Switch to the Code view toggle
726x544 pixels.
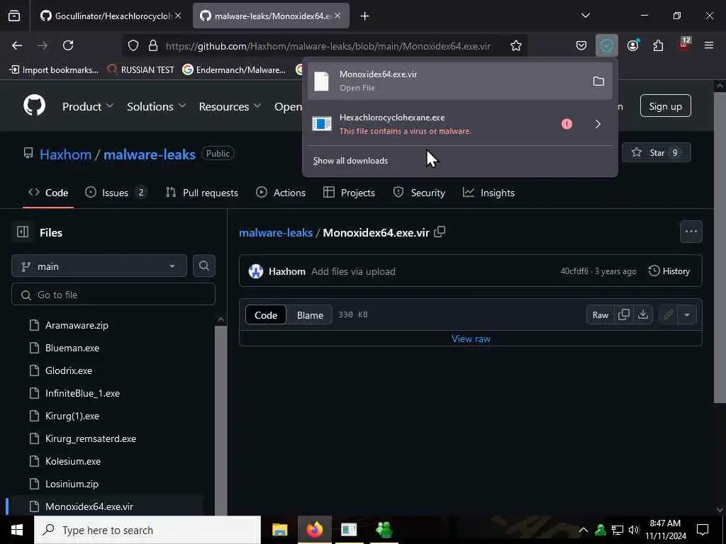tap(266, 314)
